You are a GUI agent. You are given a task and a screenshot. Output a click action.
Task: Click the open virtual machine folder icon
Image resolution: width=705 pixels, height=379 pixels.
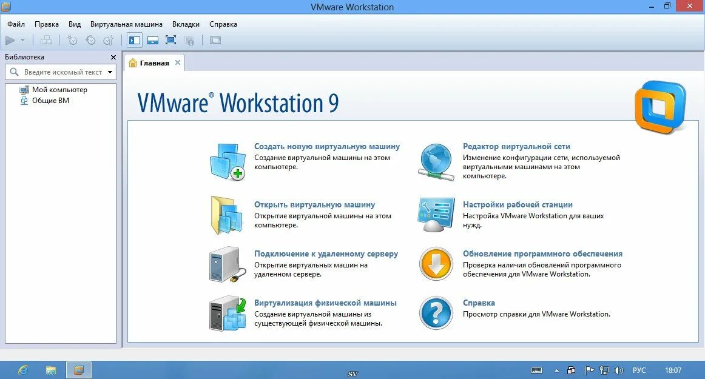227,215
